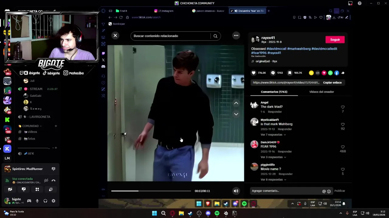Send video to friends red icon

click(324, 73)
